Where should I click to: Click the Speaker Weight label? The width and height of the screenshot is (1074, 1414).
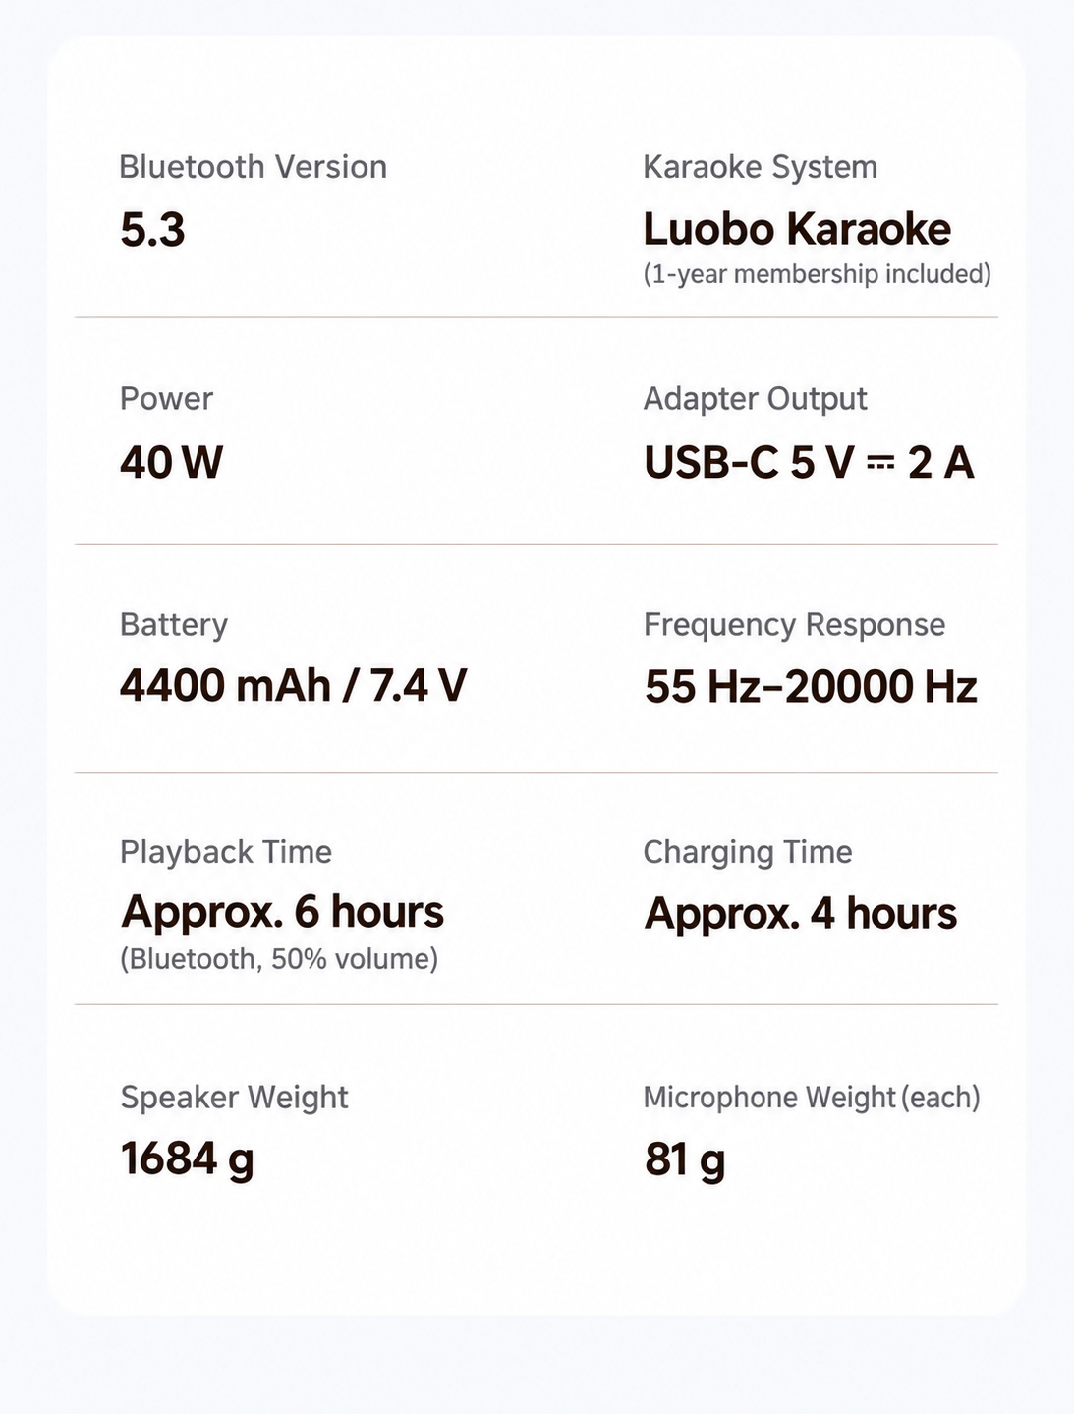coord(234,1098)
